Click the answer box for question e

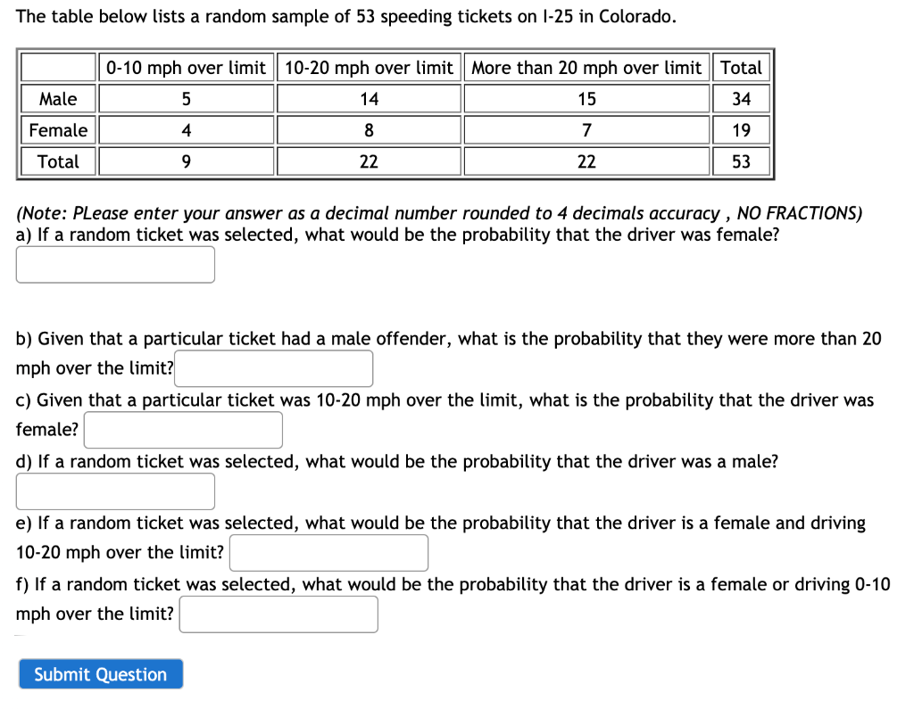[x=328, y=552]
